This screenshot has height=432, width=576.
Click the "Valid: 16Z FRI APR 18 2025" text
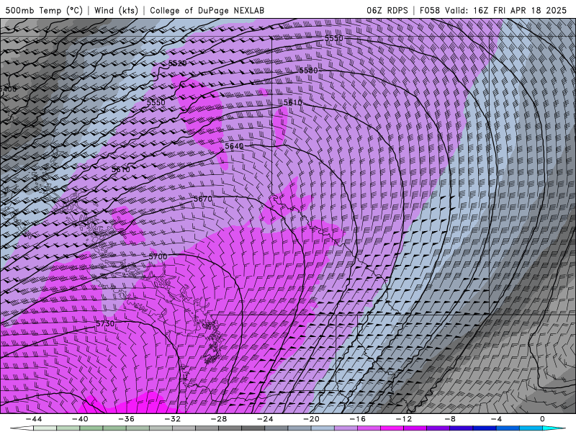pos(506,10)
